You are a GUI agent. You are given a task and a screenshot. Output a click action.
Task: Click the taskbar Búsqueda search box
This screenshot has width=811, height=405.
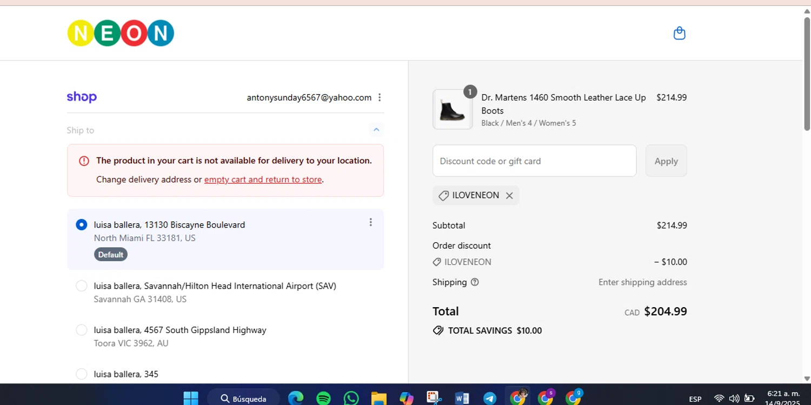[243, 399]
